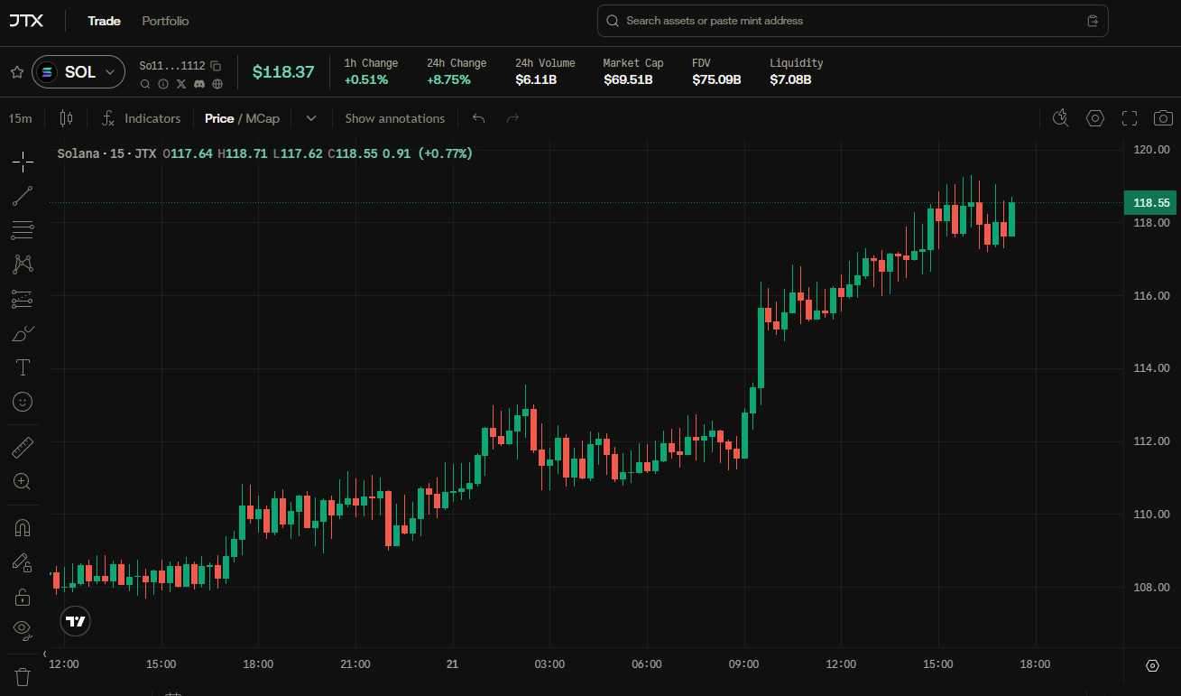Image resolution: width=1181 pixels, height=696 pixels.
Task: Undo the last chart action
Action: 479,118
